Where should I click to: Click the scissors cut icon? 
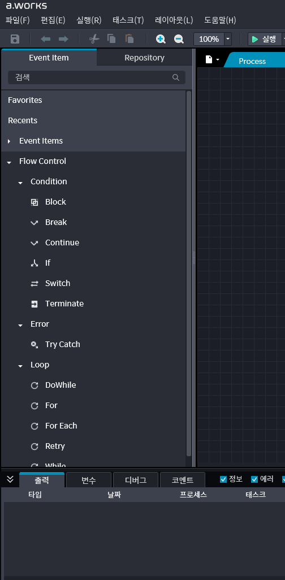pos(94,39)
